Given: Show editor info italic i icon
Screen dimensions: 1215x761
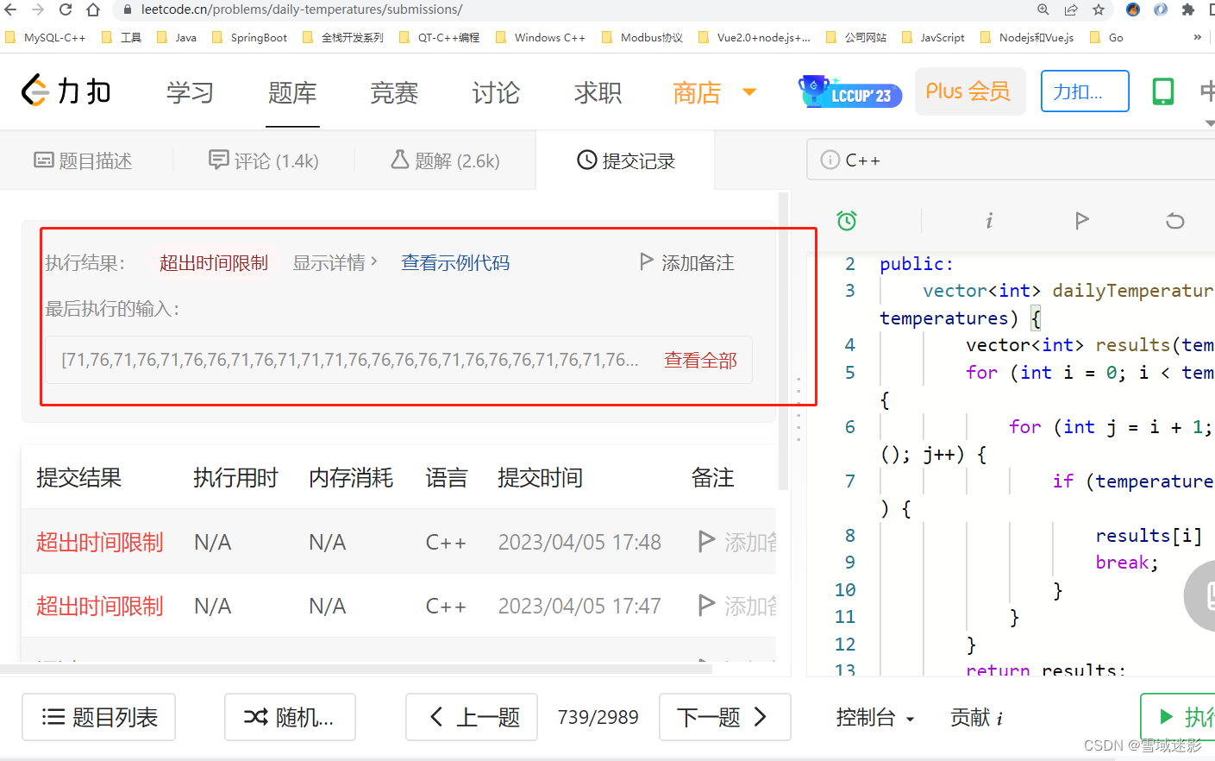Looking at the screenshot, I should [989, 221].
